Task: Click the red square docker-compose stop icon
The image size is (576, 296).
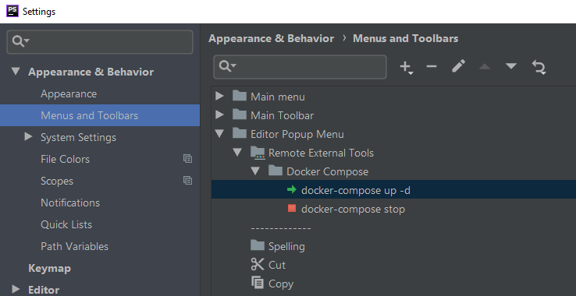Action: click(x=292, y=208)
